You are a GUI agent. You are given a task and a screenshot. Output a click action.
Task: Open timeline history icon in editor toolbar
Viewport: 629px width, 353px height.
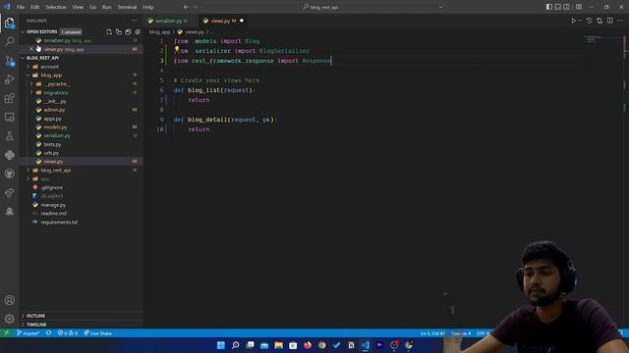point(589,21)
